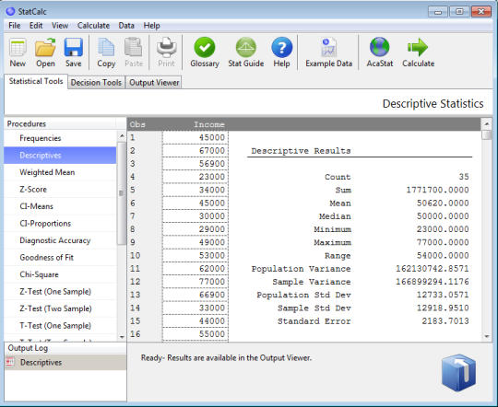Click the Income cell with 67000
This screenshot has width=498, height=407.
tap(195, 151)
